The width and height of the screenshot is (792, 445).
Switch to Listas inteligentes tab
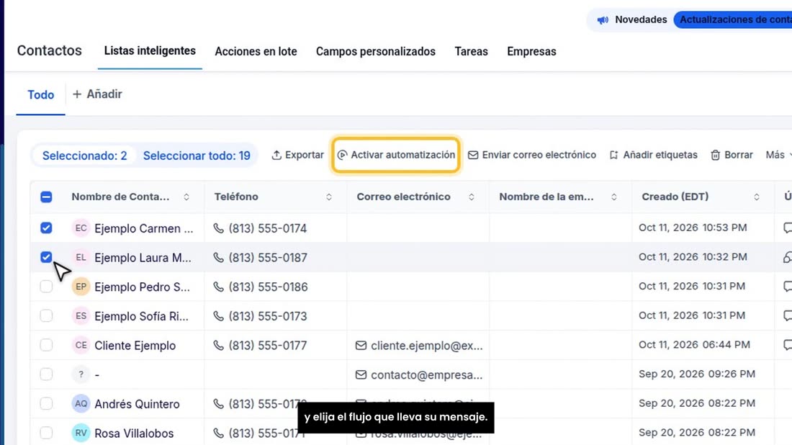coord(150,51)
